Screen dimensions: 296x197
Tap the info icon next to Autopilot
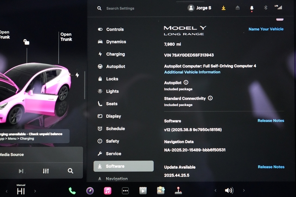pos(186,82)
